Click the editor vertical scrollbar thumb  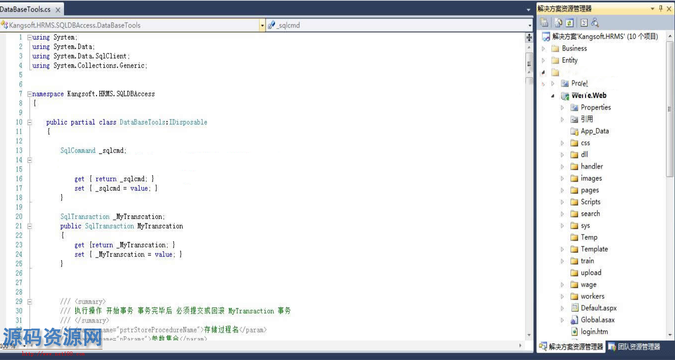(529, 62)
